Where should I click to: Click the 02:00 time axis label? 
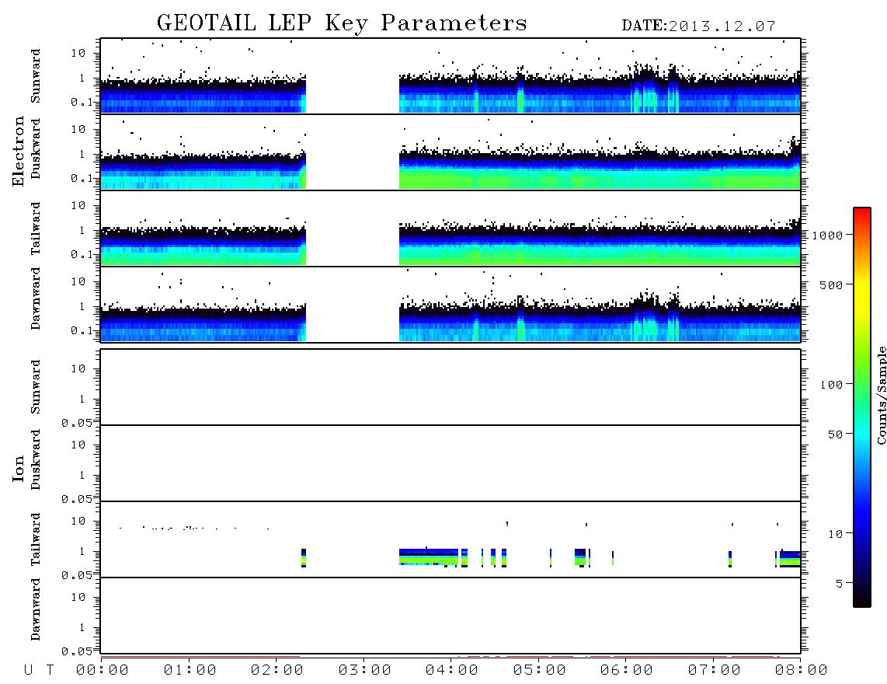coord(277,671)
